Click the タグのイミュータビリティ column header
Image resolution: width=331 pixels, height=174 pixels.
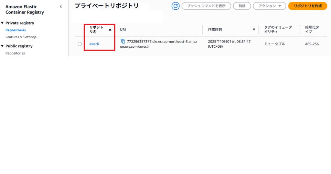pyautogui.click(x=278, y=30)
